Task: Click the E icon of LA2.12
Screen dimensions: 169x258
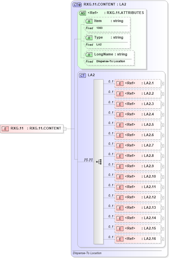Action: pos(120,198)
